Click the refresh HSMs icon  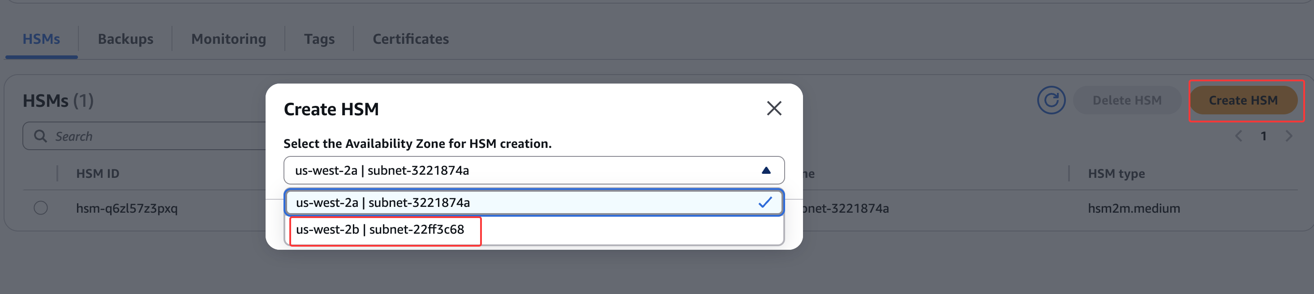(x=1051, y=100)
